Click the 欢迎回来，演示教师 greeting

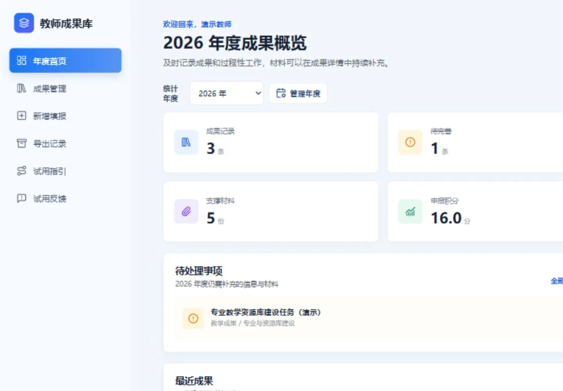click(197, 24)
